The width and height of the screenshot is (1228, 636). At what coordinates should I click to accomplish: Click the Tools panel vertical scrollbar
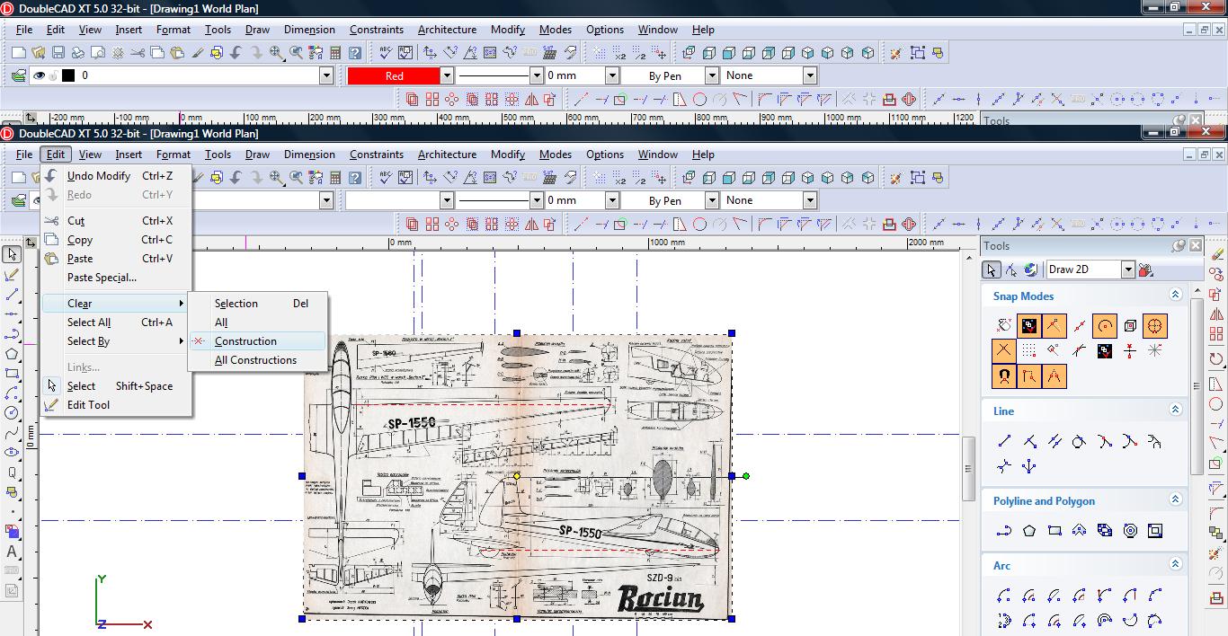click(1196, 386)
